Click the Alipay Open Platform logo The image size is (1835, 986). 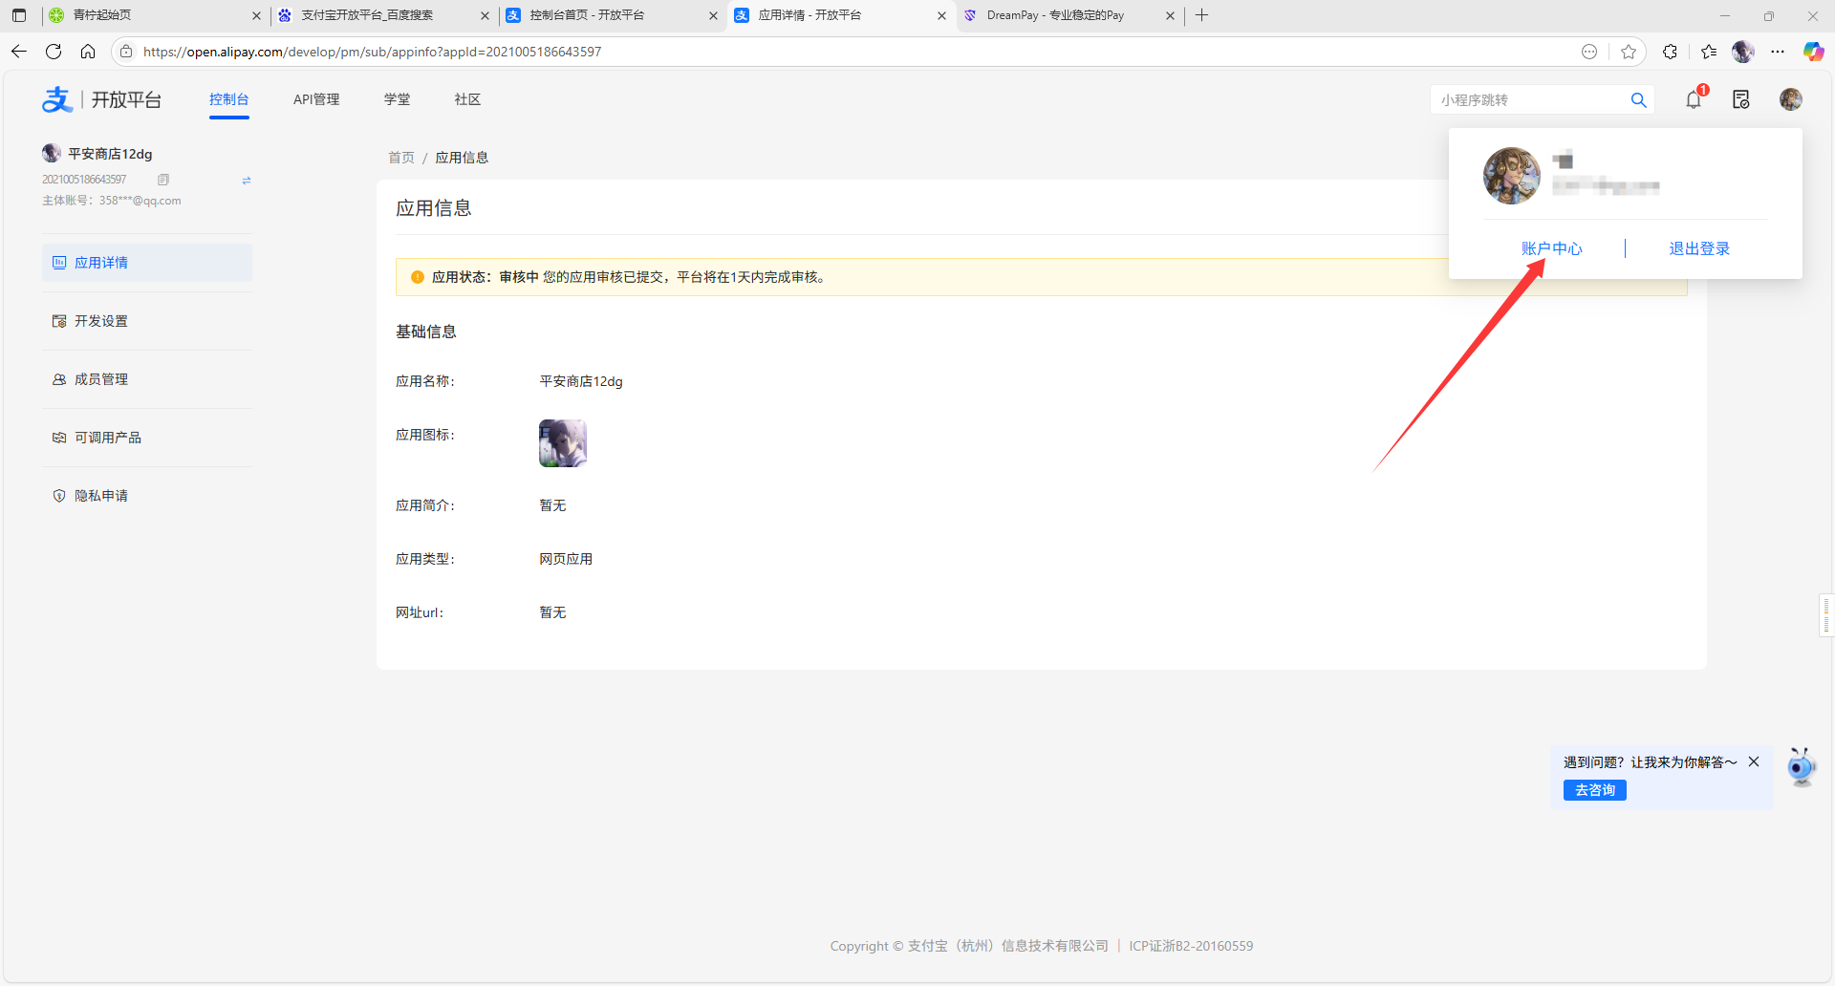tap(101, 99)
